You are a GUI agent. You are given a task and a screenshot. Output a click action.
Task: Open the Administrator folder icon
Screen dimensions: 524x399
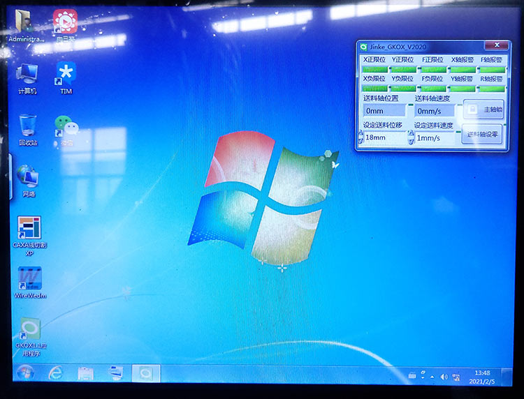point(24,25)
